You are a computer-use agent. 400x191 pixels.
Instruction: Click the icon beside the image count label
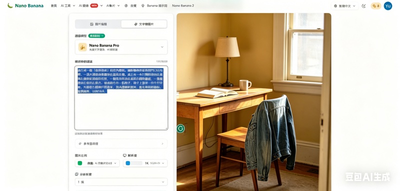tap(76, 174)
